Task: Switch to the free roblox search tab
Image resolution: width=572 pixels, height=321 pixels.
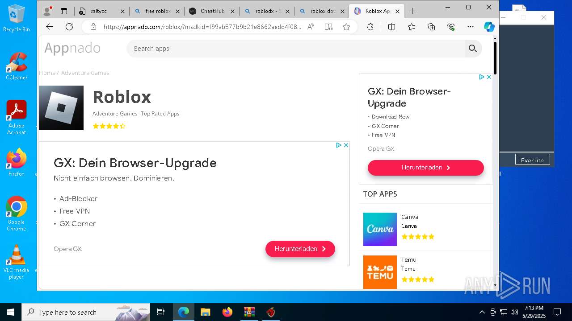Action: point(157,11)
